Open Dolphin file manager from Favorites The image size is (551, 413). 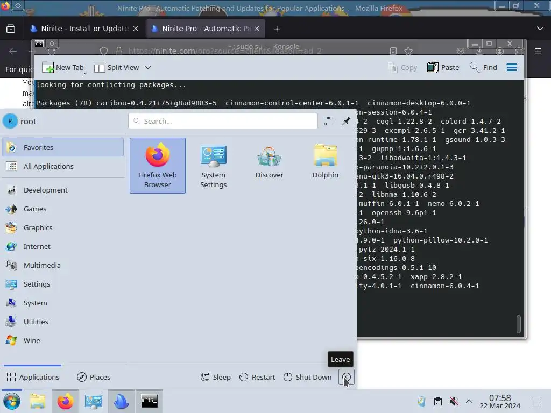[x=326, y=166]
